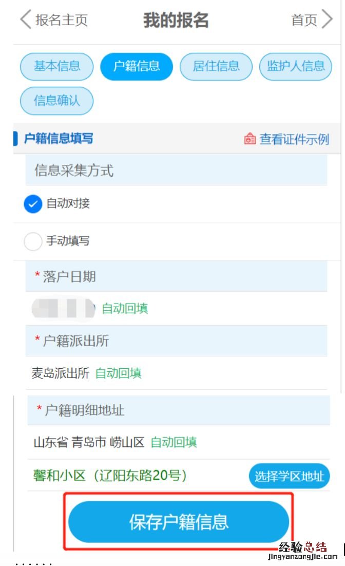The image size is (345, 566).
Task: Select the 自动对接 radio option
Action: coord(33,204)
